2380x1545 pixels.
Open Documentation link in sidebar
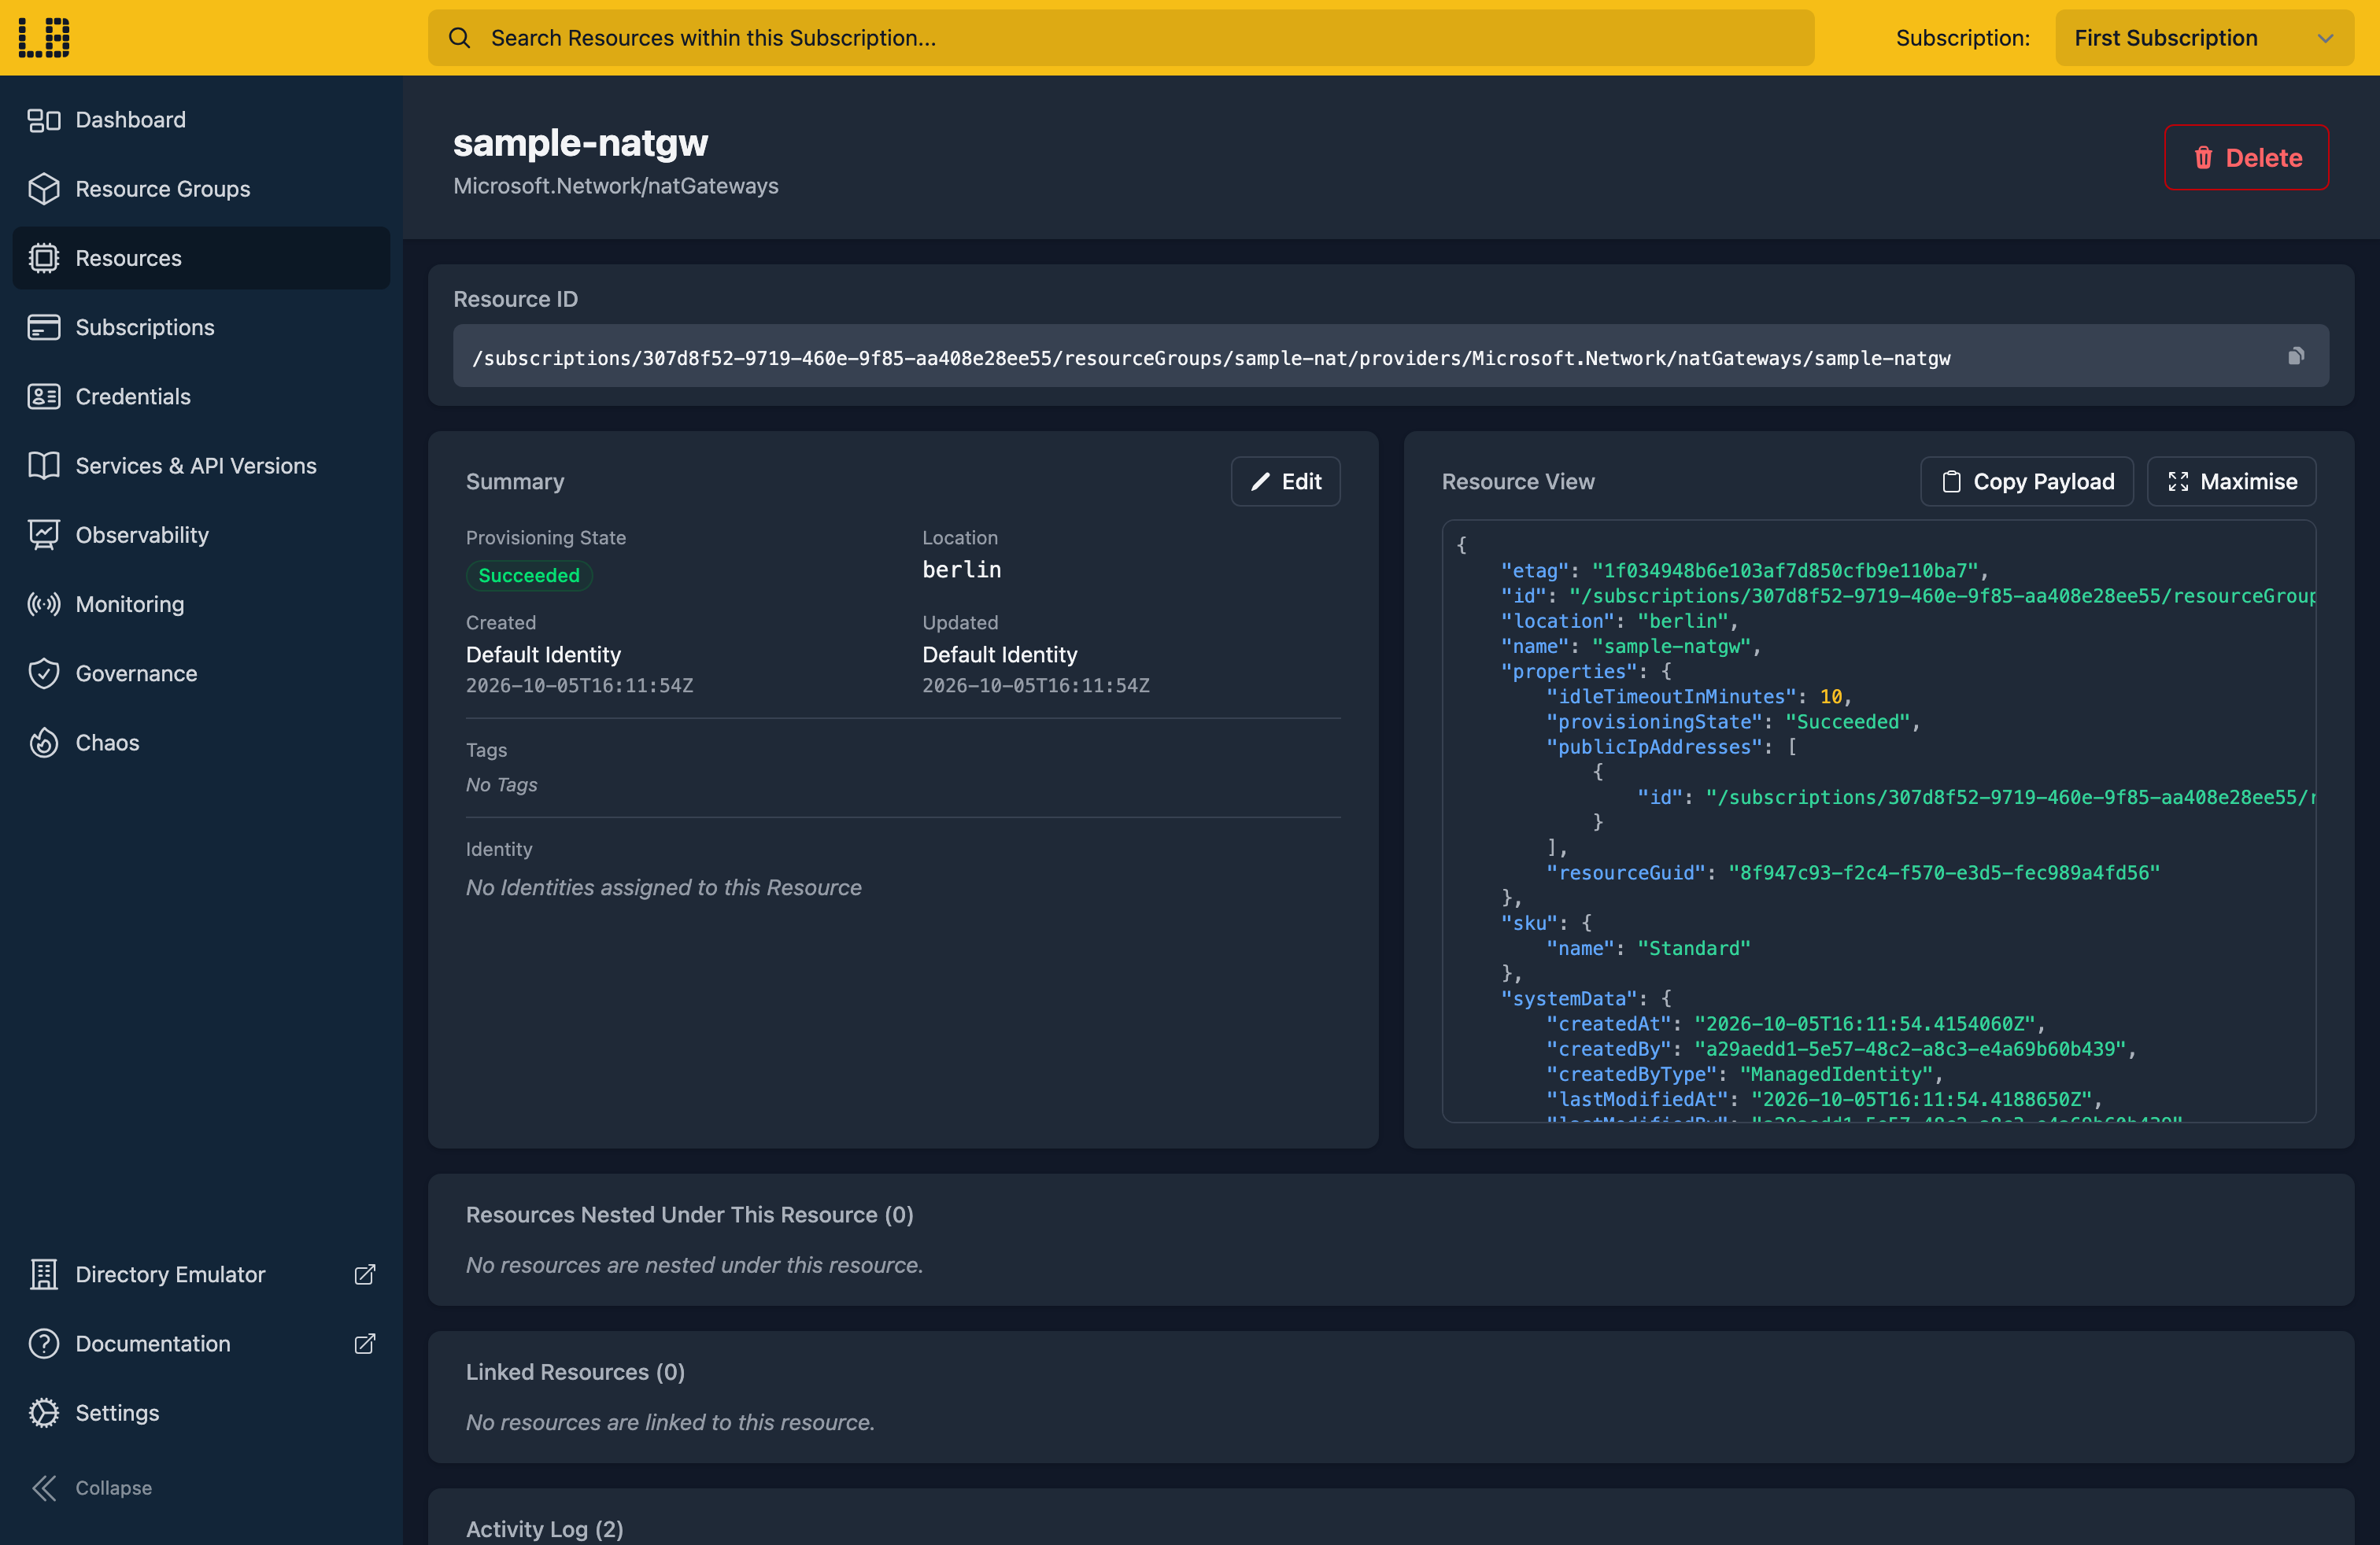[201, 1343]
